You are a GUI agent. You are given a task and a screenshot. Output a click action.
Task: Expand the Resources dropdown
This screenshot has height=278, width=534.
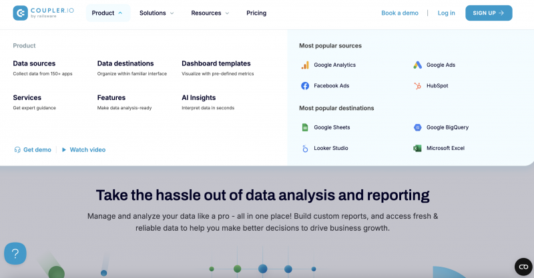click(210, 13)
